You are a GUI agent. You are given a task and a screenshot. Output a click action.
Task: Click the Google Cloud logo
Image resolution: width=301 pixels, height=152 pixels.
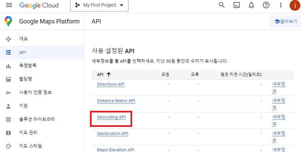39,5
